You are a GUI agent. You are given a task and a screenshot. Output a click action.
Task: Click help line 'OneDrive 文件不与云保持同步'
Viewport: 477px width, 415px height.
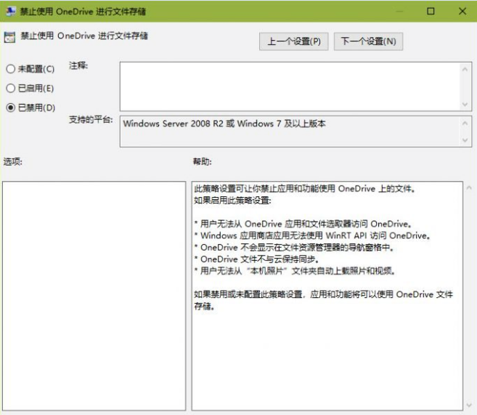259,259
